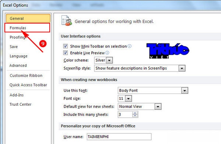This screenshot has height=144, width=221.
Task: Expand Default view for new sheets dropdown arrow
Action: click(158, 107)
